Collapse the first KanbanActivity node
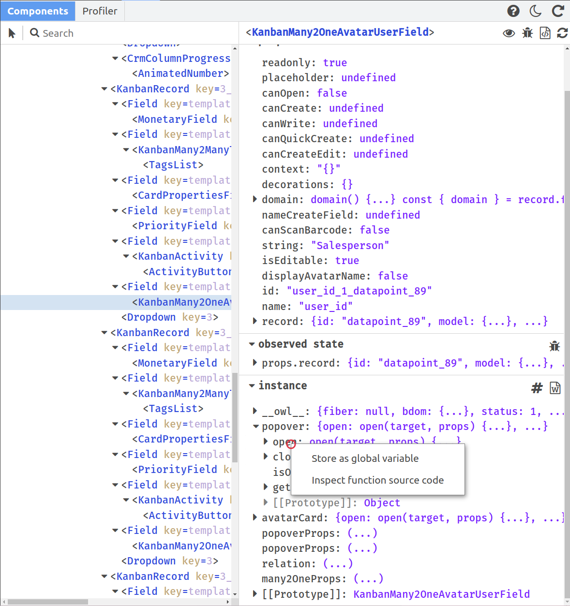 126,256
